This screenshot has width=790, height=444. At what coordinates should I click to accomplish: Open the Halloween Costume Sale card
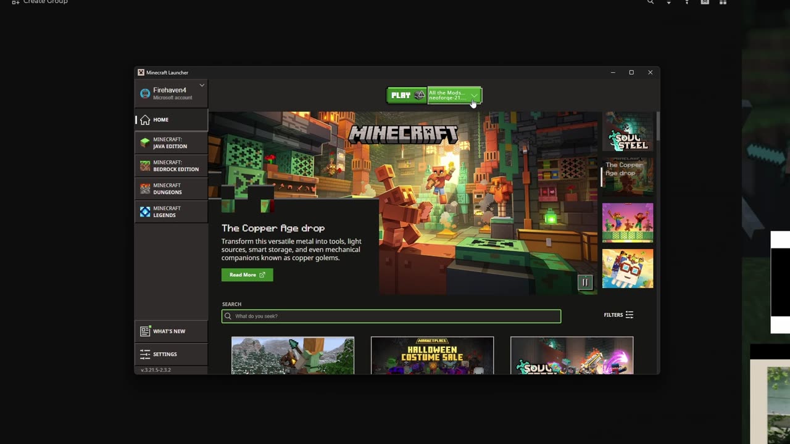point(432,355)
